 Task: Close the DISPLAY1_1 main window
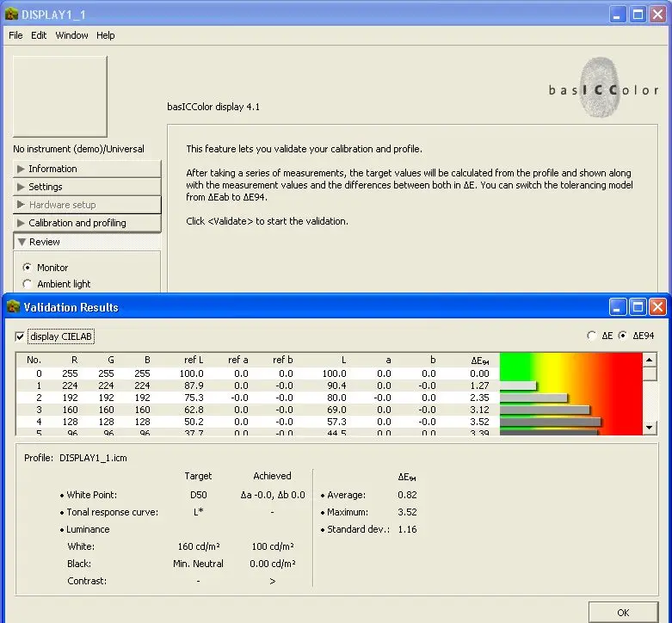(657, 15)
